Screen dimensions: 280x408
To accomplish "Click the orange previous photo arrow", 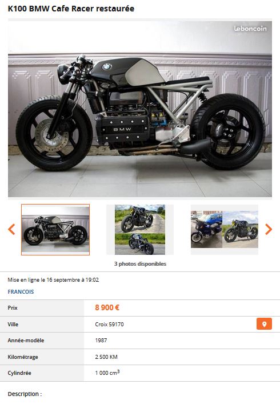I will click(x=11, y=229).
